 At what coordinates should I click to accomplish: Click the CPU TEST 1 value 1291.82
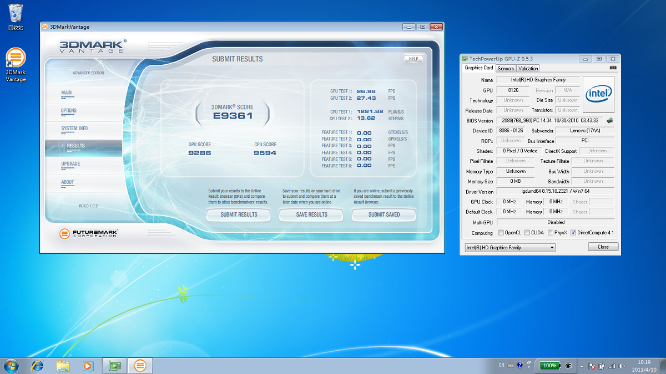(370, 111)
